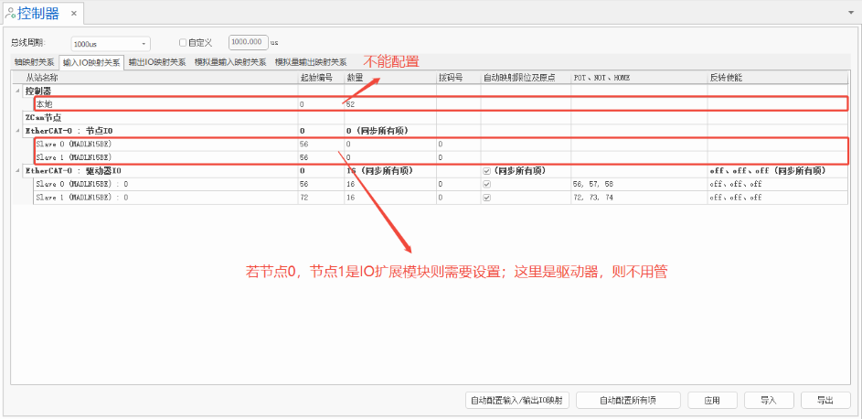Screen dimensions: 862x419
Task: Click the 52 quantity cell in 本地 row
Action: click(390, 104)
